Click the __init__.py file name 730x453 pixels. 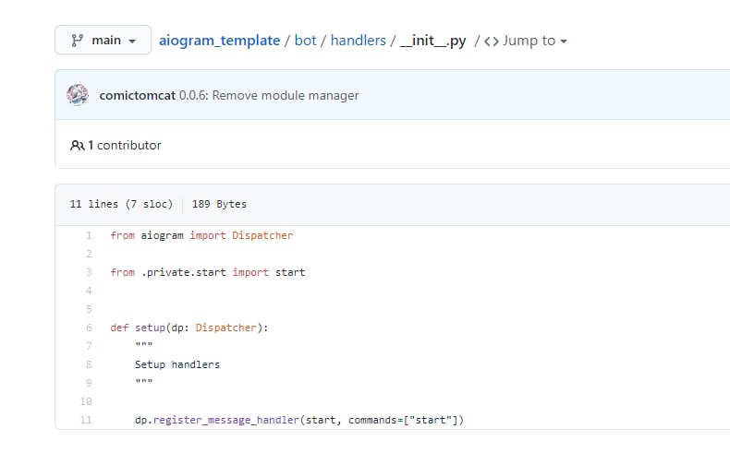point(434,41)
